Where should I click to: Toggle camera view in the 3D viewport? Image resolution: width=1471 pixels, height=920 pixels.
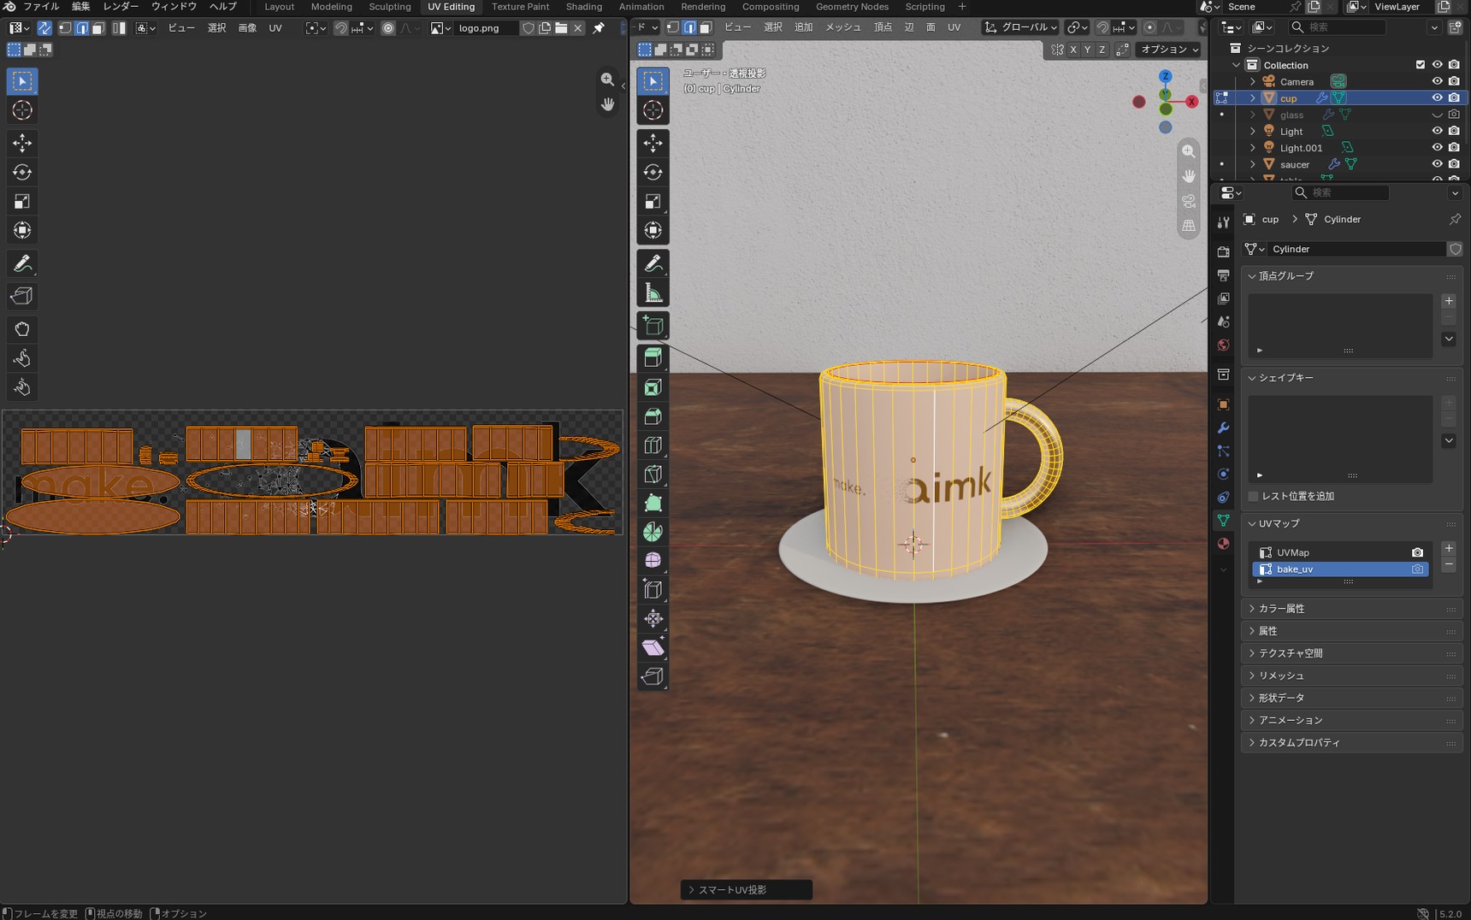click(x=1189, y=201)
